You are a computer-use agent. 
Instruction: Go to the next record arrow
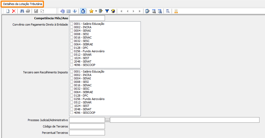[133, 11]
